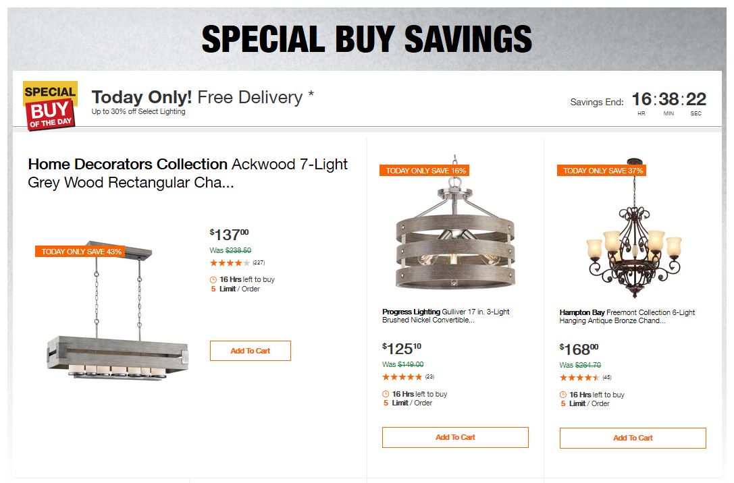Viewport: 734px width, 483px height.
Task: Add the Ackwood 7-Light chandelier to cart
Action: click(250, 351)
